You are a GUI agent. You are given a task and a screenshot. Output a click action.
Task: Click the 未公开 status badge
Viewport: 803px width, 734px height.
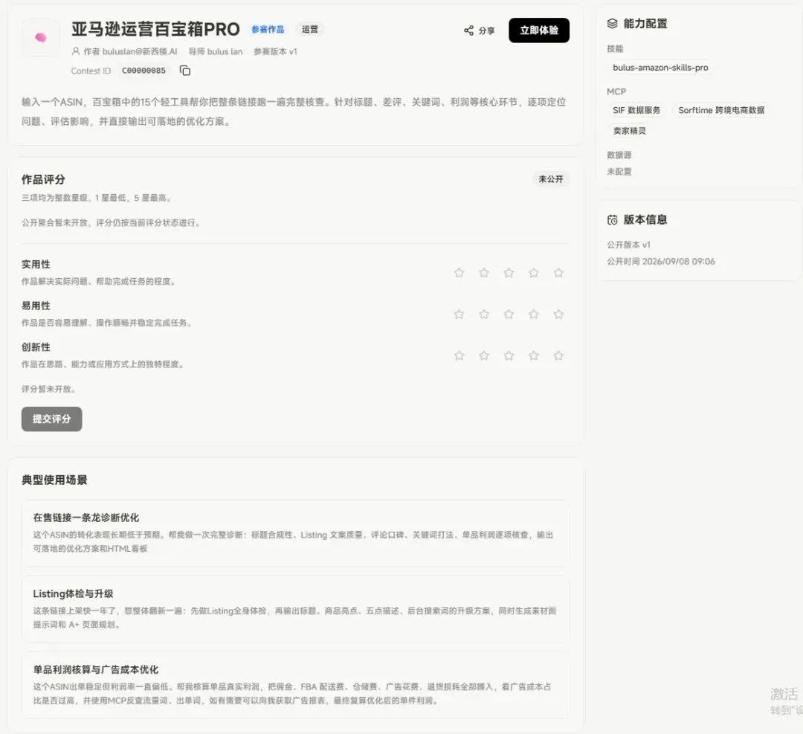coord(550,179)
